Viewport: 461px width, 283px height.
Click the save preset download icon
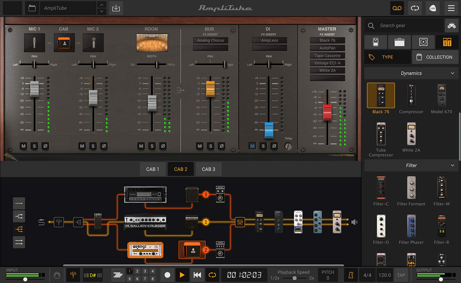tap(116, 8)
